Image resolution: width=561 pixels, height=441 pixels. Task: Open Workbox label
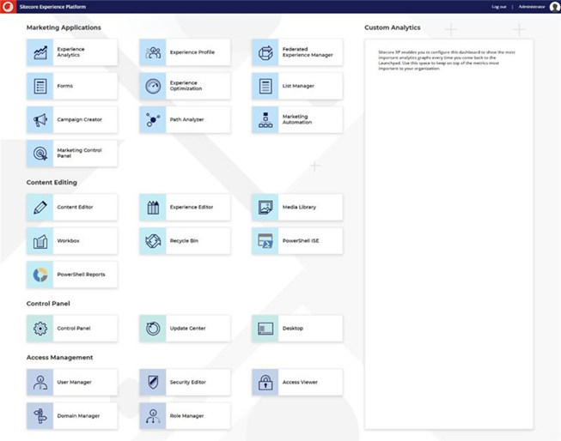(69, 241)
